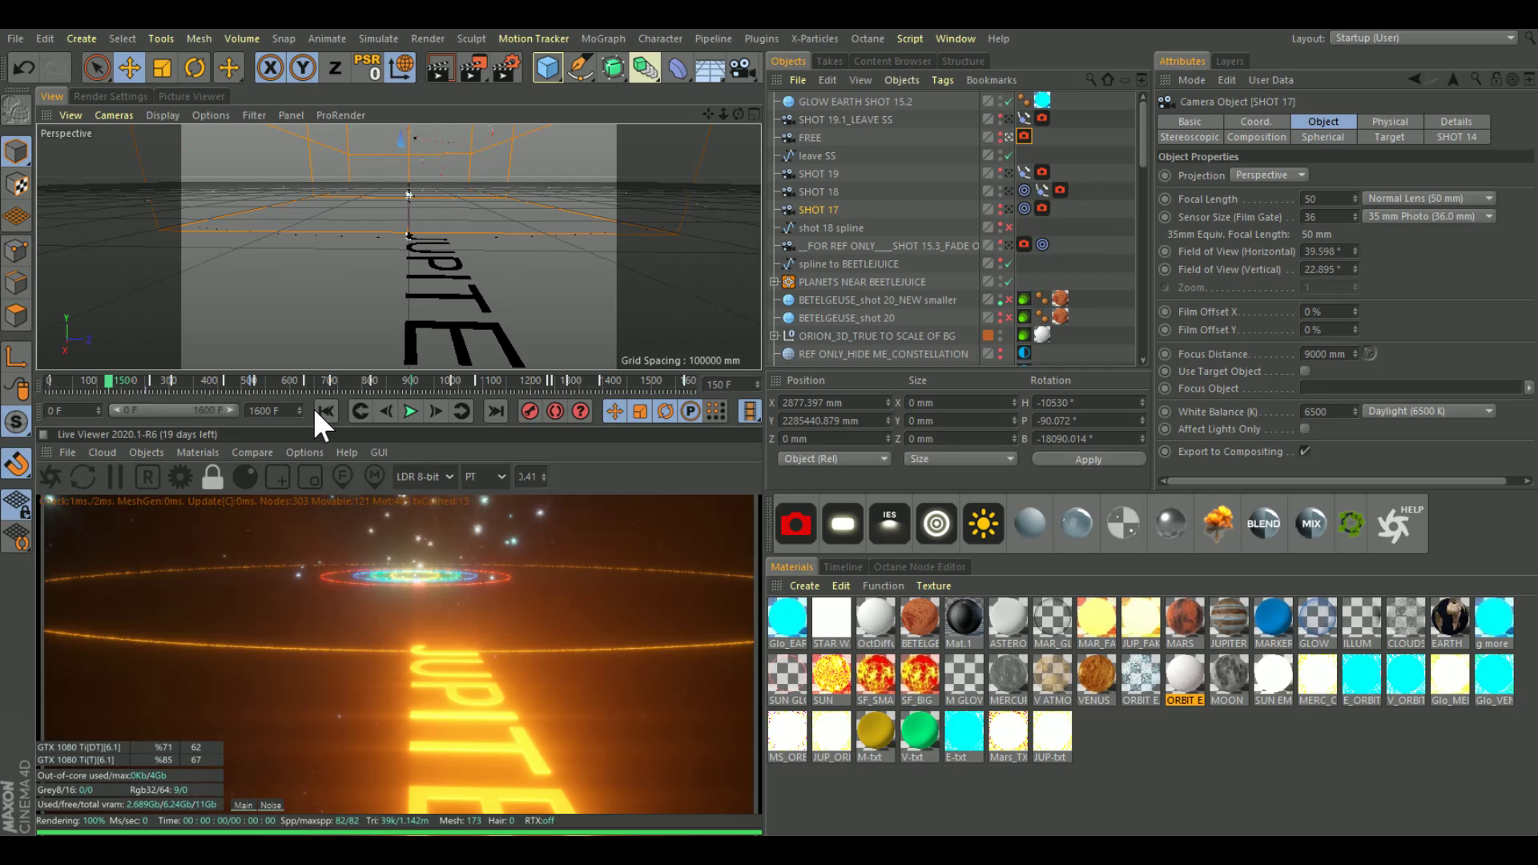This screenshot has height=865, width=1538.
Task: Switch to Render Settings tab
Action: (111, 96)
